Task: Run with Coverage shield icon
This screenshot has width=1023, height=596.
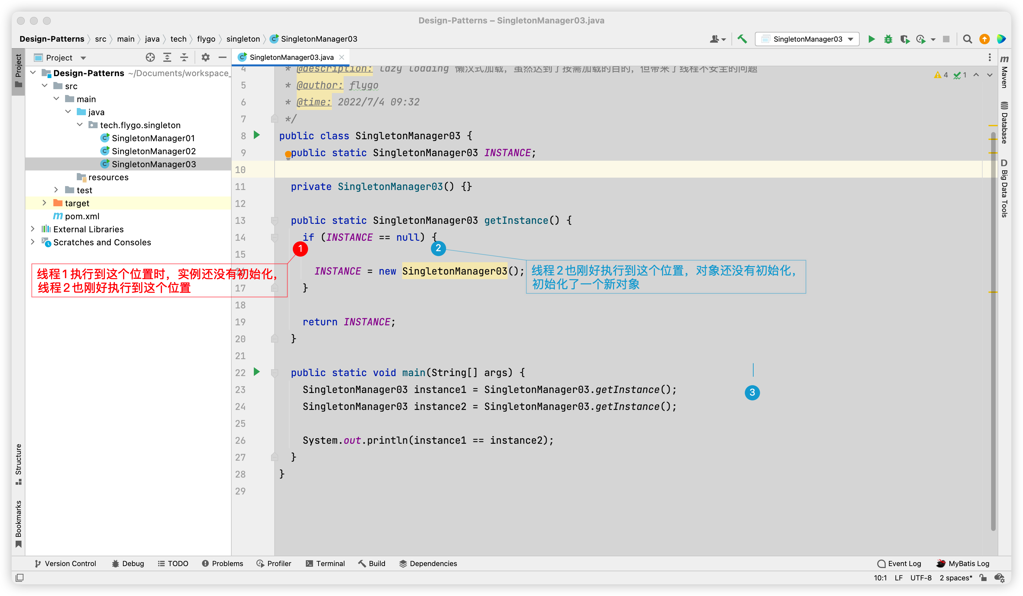Action: point(905,39)
